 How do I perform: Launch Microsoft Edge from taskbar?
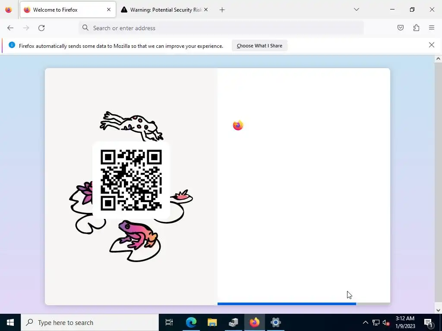(x=191, y=322)
